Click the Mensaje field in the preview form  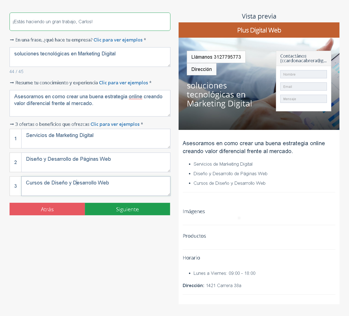tap(303, 99)
